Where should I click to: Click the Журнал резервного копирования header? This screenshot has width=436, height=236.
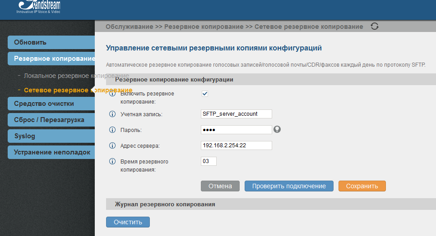tap(271, 204)
